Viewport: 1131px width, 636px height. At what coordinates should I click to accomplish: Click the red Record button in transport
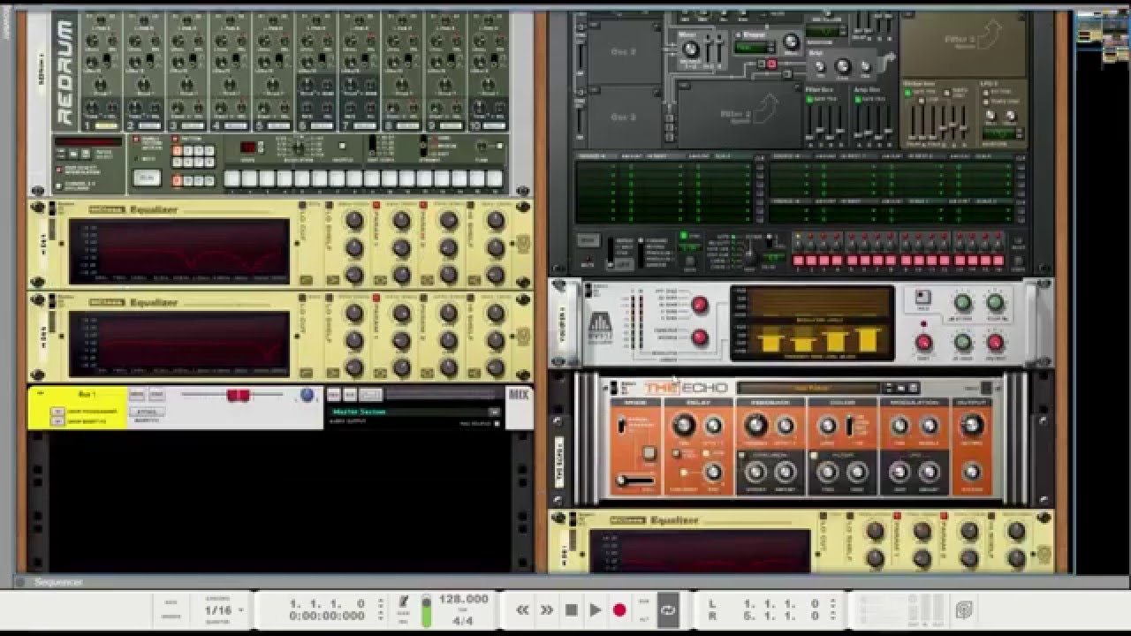(619, 609)
